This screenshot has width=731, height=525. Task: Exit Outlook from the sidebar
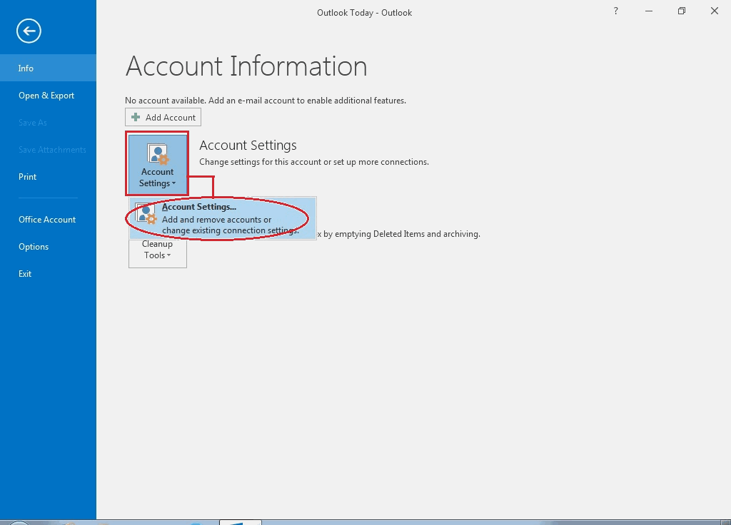click(48, 273)
